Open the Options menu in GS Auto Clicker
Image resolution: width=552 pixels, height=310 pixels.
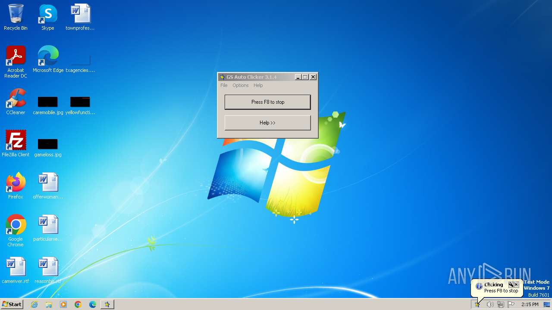[241, 85]
